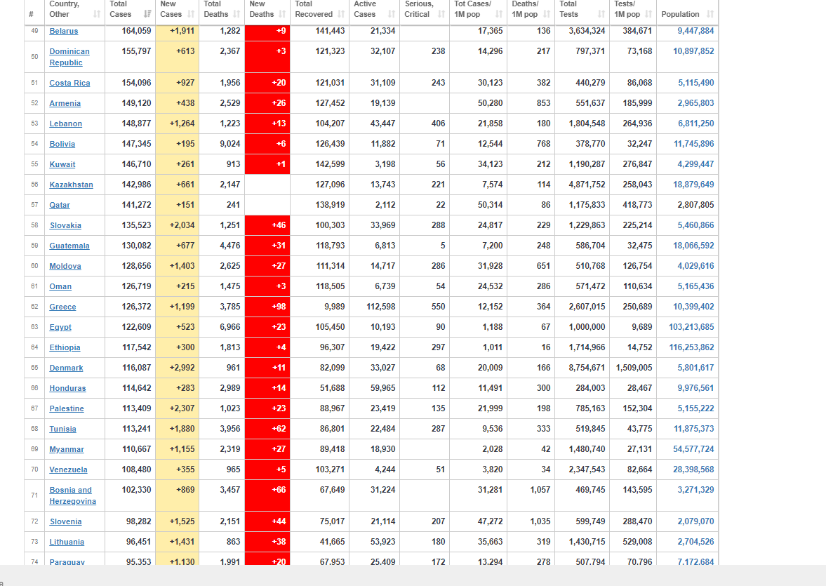
Task: Open the Costa Rica country link
Action: click(x=69, y=84)
